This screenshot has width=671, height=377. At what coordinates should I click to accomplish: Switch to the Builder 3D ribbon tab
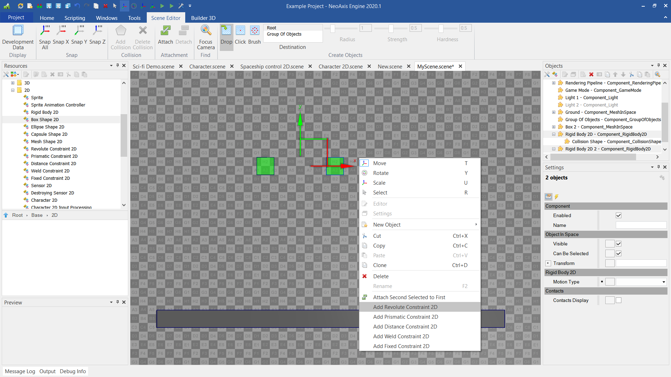coord(203,18)
